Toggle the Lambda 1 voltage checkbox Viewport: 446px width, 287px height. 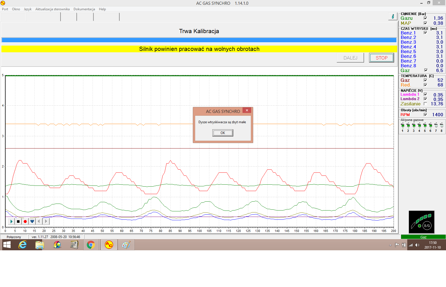(425, 94)
